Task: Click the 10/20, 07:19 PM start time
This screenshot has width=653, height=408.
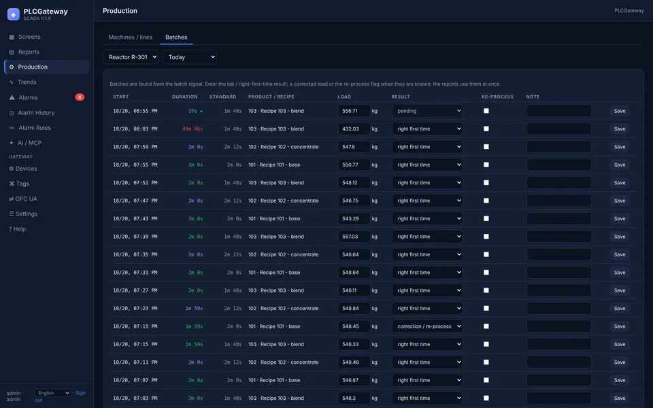Action: click(135, 326)
